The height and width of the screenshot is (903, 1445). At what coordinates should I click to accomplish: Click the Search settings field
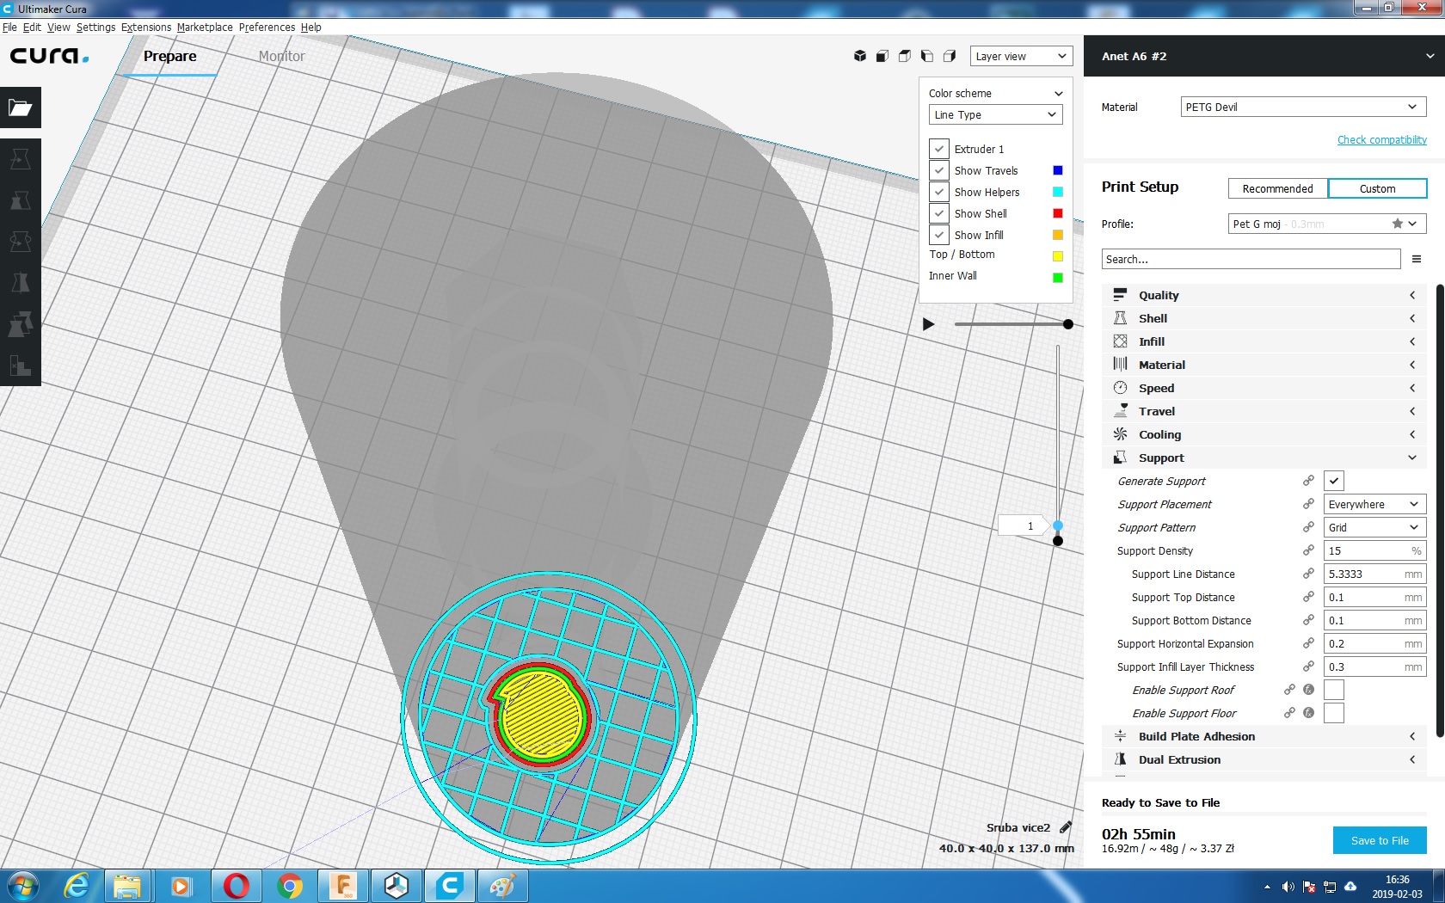point(1251,259)
